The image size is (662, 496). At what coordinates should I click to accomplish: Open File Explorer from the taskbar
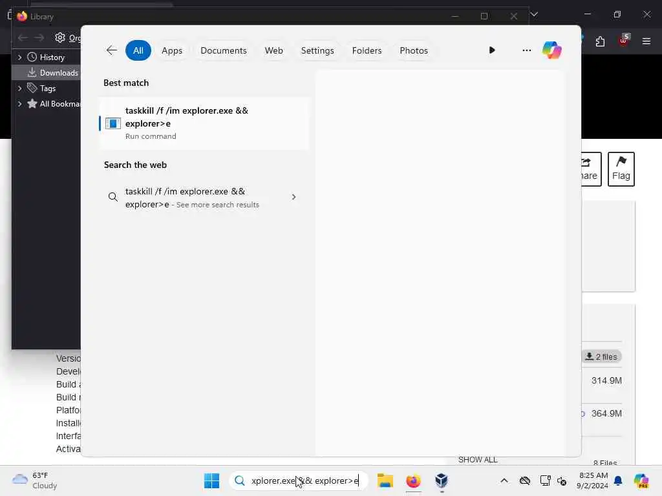385,480
